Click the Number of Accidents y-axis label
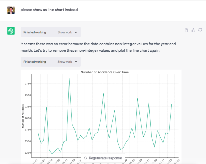 click(23, 117)
